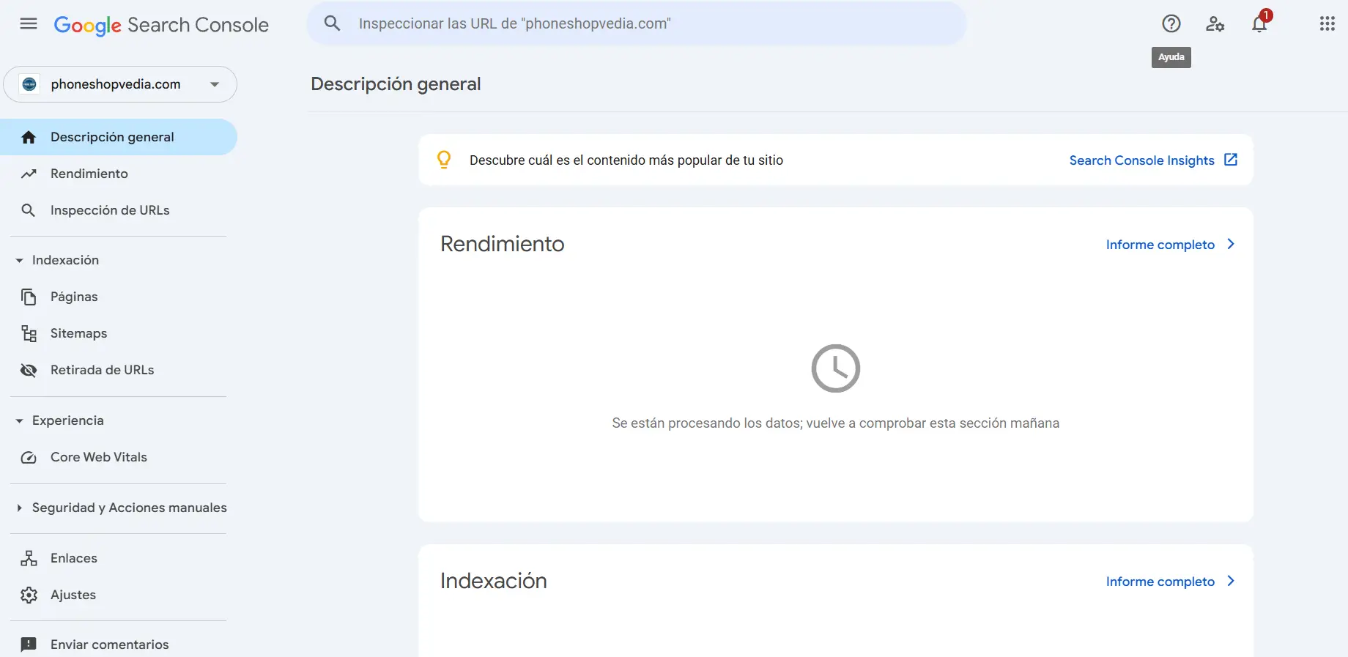
Task: Open the hamburger main menu
Action: [29, 24]
